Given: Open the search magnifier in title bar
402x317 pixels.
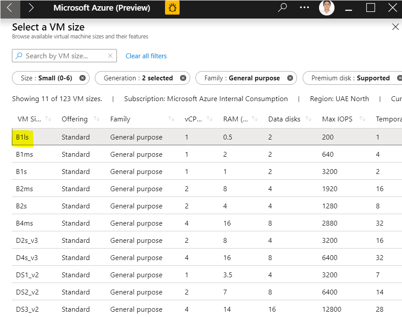Looking at the screenshot, I should [x=282, y=8].
